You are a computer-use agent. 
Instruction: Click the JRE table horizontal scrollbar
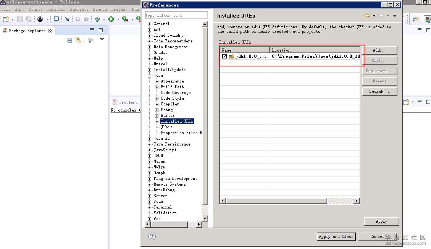(x=276, y=200)
